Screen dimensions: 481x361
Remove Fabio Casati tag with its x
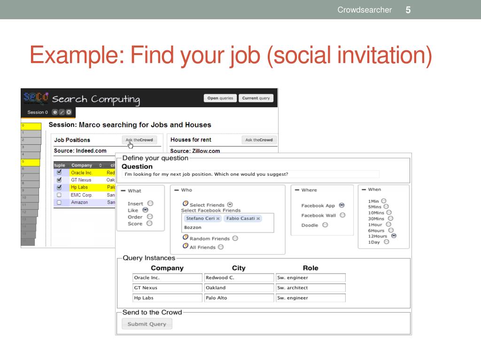pos(258,219)
